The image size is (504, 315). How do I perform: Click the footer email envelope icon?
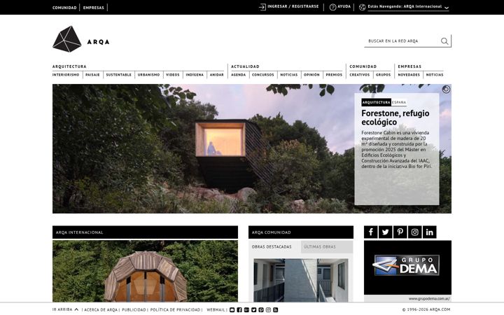click(232, 310)
